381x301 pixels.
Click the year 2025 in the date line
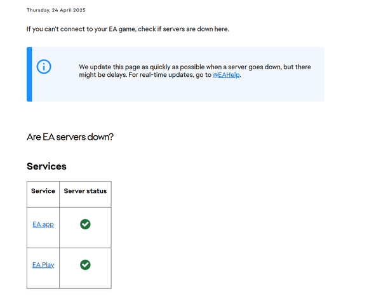pyautogui.click(x=79, y=11)
